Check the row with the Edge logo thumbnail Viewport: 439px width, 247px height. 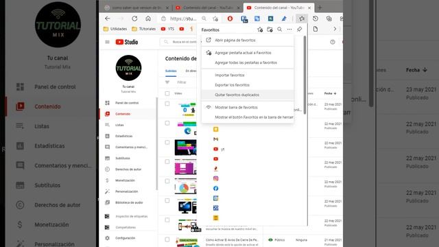pyautogui.click(x=167, y=123)
